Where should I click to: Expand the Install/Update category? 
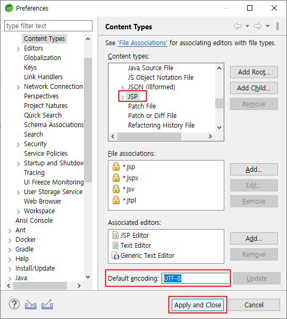pos(10,269)
